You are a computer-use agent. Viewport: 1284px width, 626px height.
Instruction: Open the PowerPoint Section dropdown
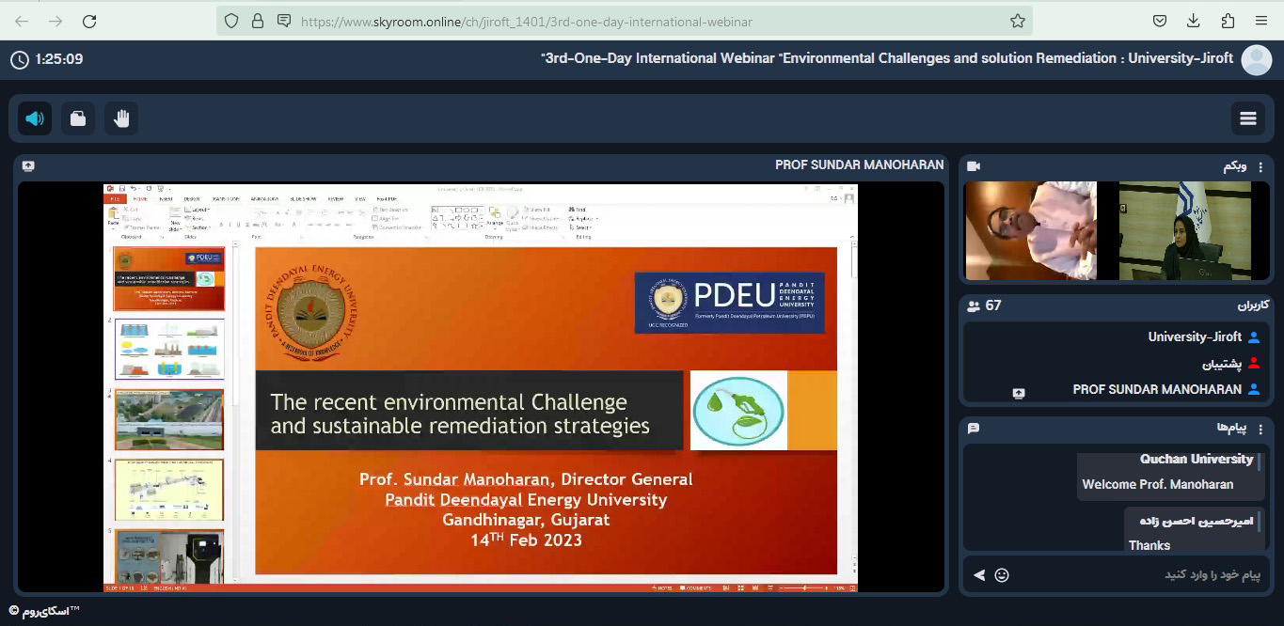[198, 227]
